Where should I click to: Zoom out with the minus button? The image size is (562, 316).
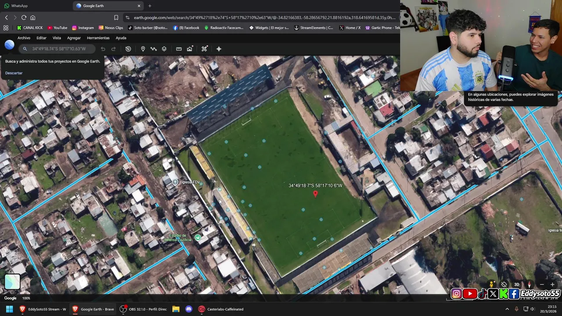point(541,284)
